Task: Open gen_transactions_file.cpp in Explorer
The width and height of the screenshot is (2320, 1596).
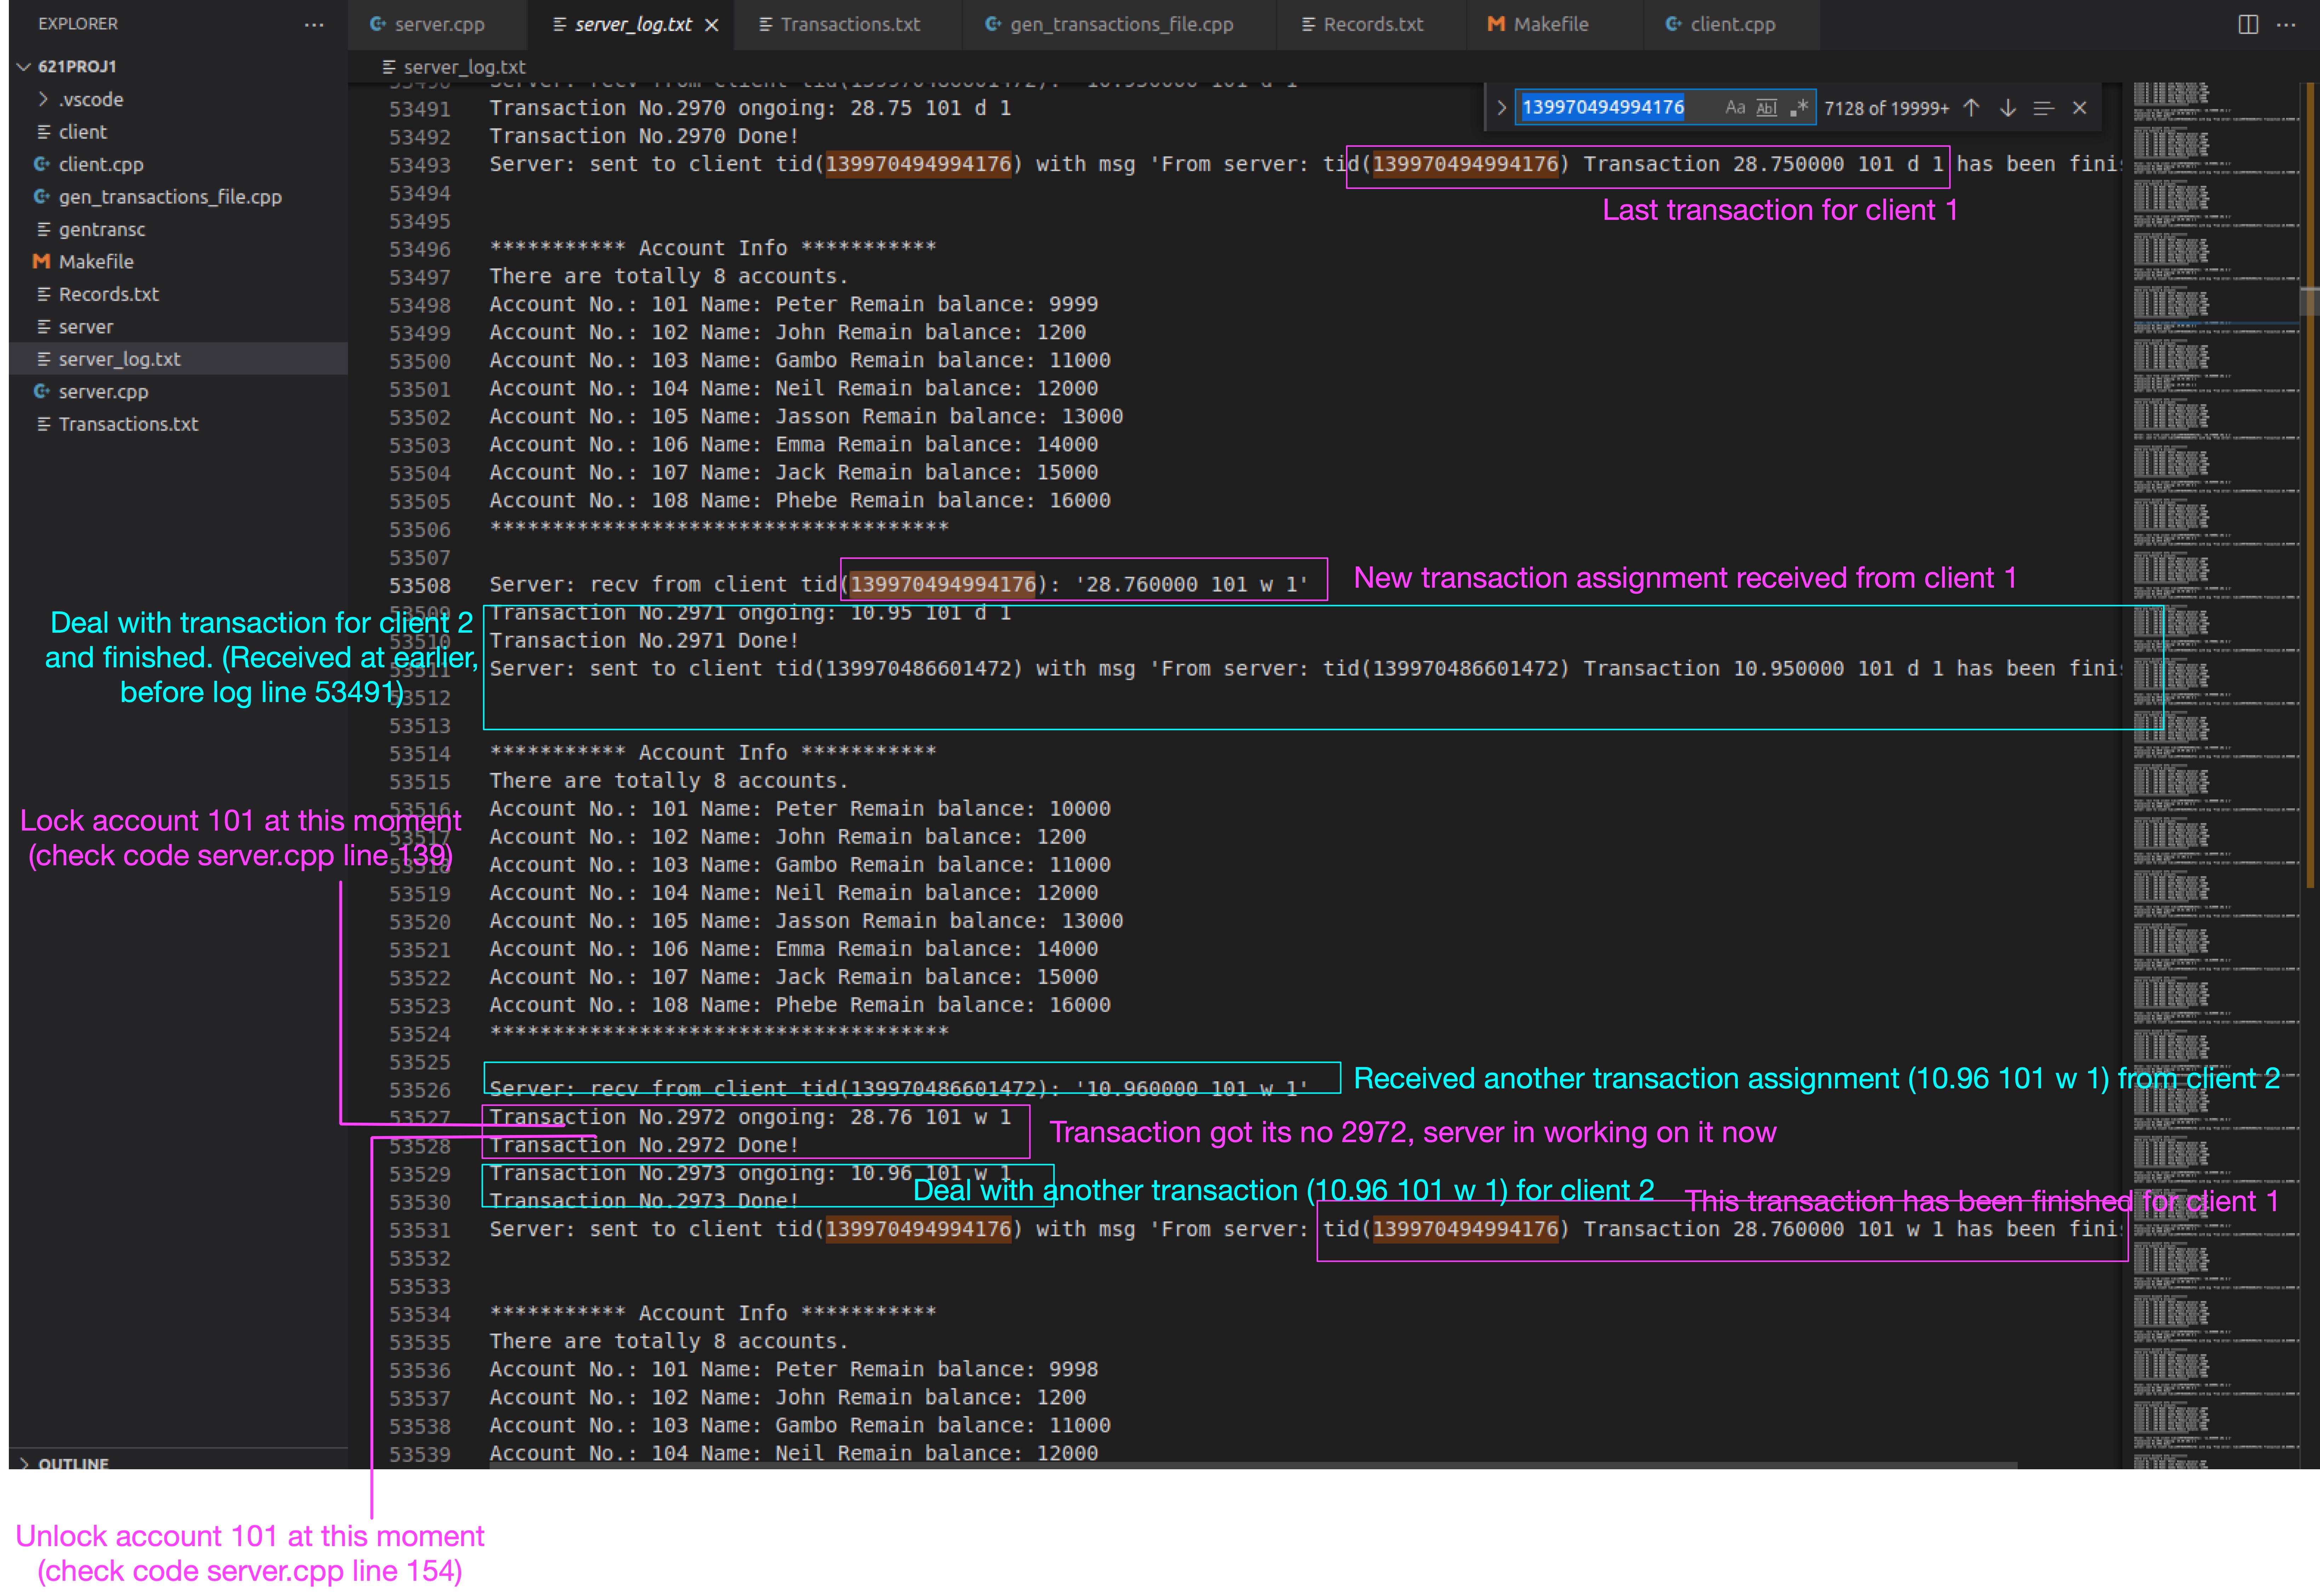Action: coord(178,197)
